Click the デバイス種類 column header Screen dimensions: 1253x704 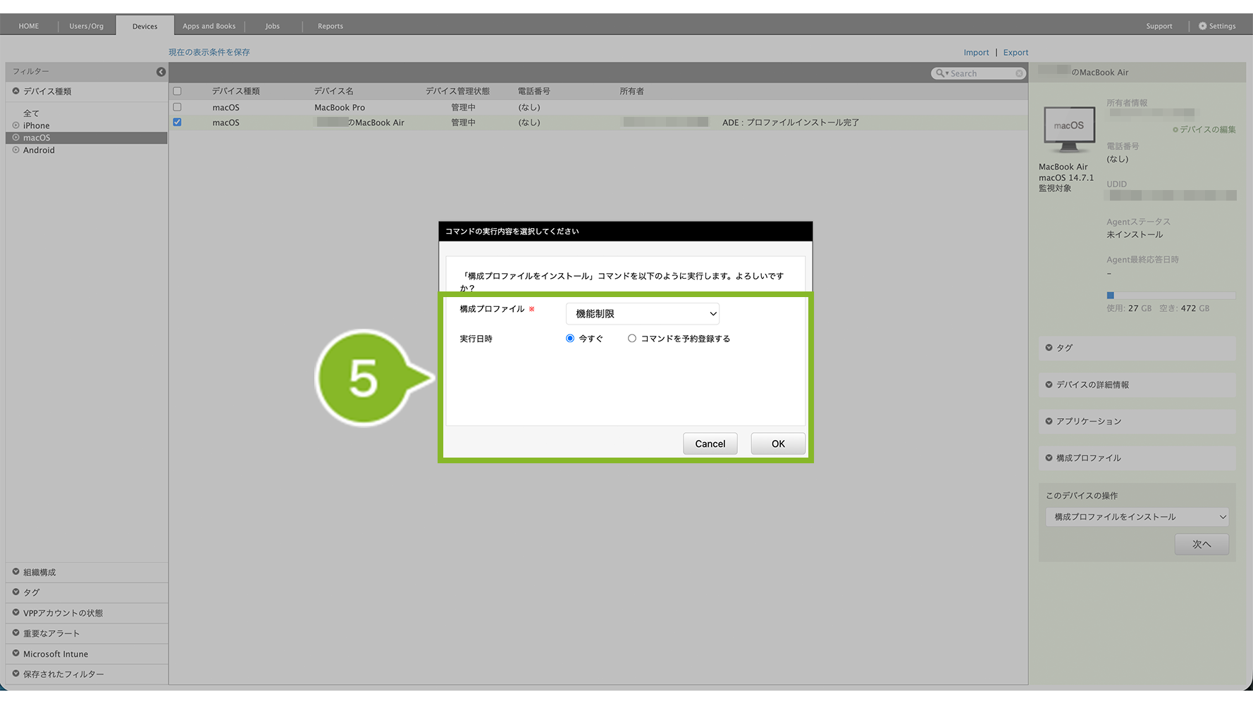click(x=236, y=92)
